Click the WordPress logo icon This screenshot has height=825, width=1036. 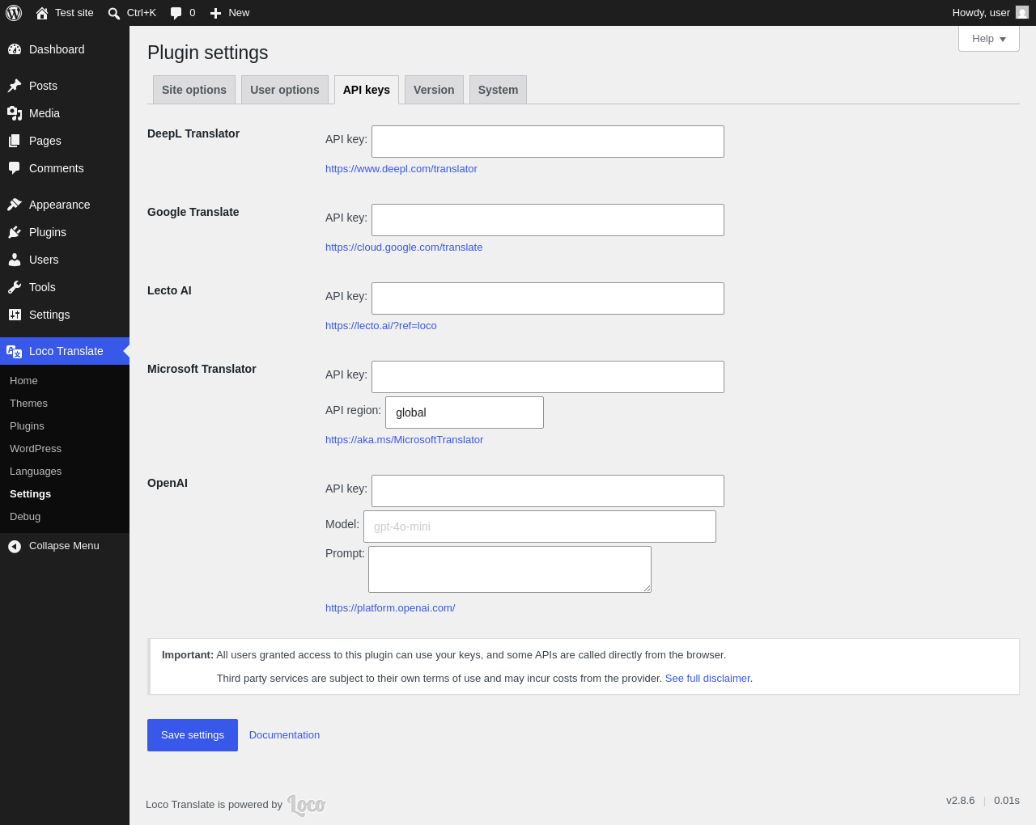tap(14, 13)
